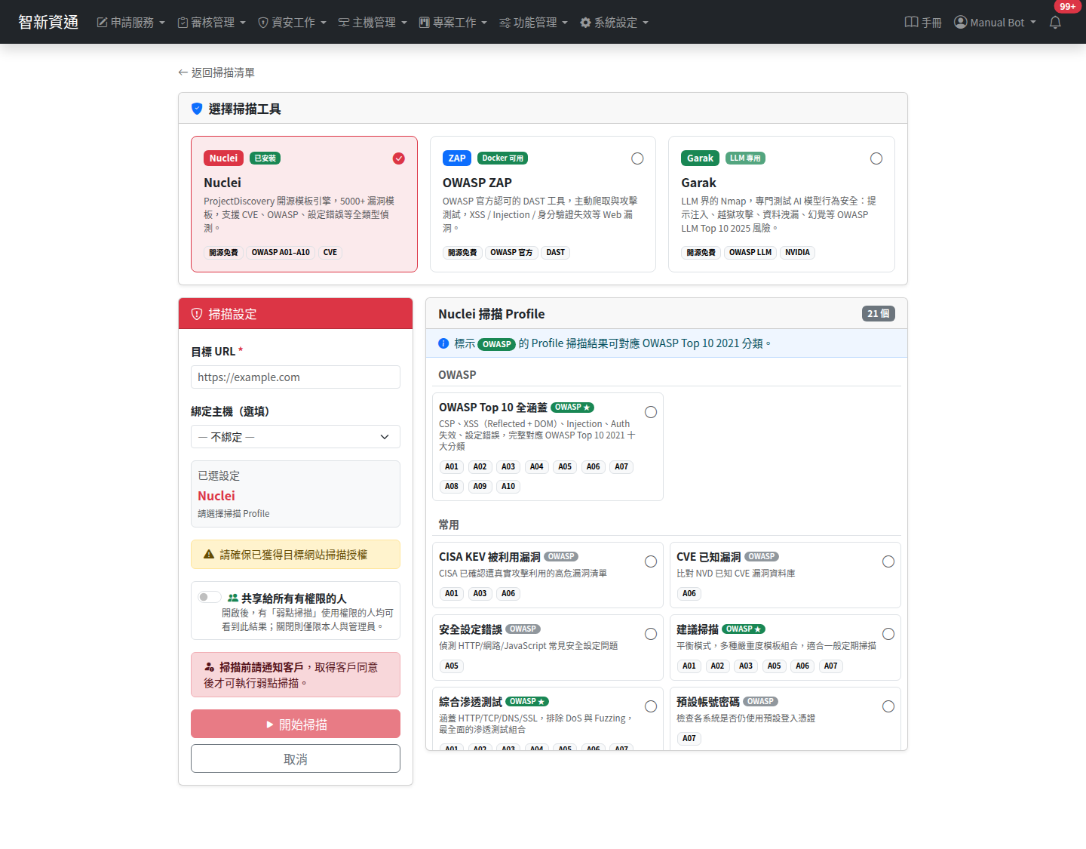This screenshot has height=849, width=1086.
Task: Click the 開始掃描 button
Action: coord(296,724)
